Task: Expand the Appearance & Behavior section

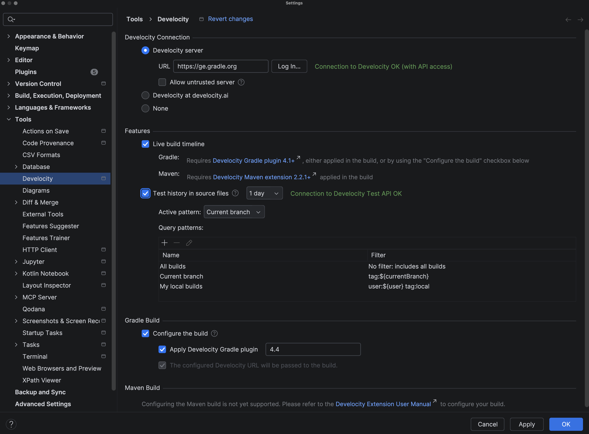Action: pyautogui.click(x=9, y=36)
